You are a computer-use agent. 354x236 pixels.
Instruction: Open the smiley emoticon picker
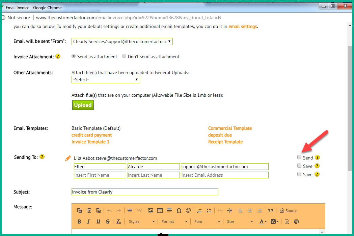(188, 210)
